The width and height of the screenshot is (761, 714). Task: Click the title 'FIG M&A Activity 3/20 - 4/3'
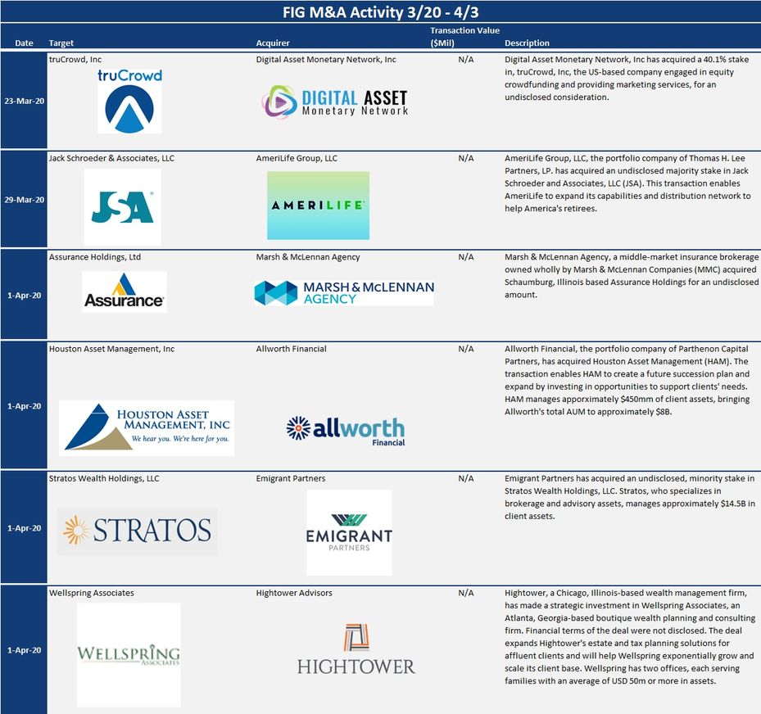380,11
